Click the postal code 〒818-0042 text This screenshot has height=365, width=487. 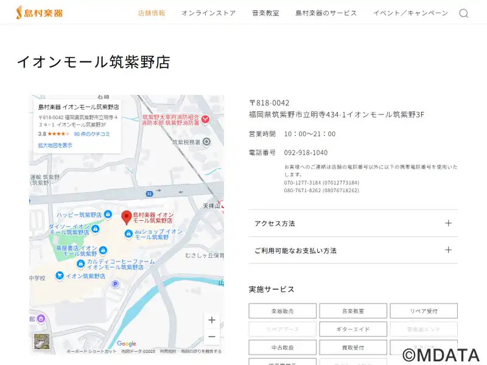point(269,103)
